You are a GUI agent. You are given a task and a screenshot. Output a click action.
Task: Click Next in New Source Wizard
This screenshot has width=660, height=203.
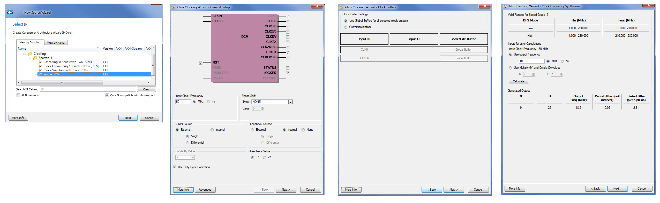coord(128,118)
